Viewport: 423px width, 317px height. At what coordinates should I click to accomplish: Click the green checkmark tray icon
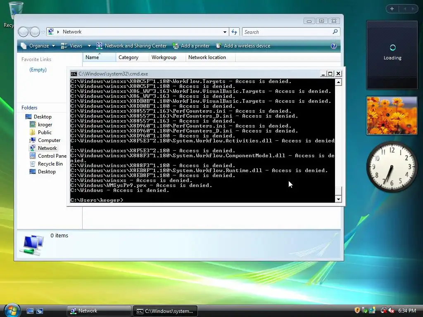pyautogui.click(x=364, y=310)
